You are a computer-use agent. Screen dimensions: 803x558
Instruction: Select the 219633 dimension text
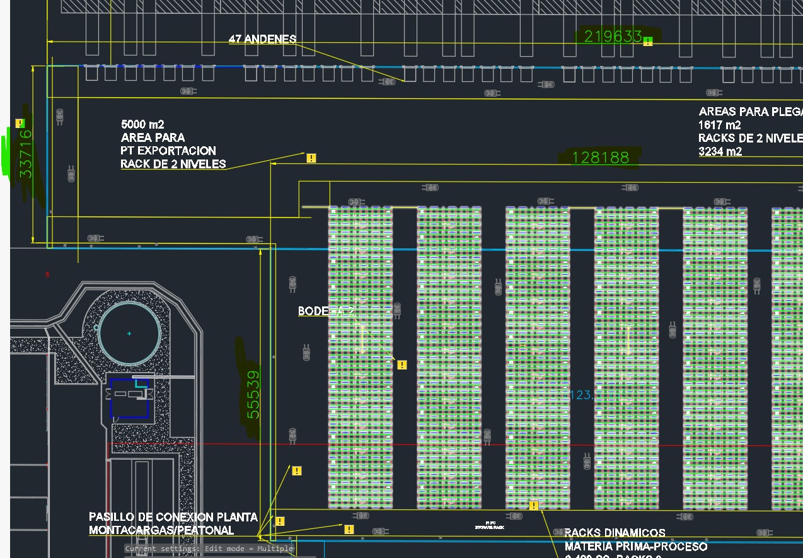coord(613,37)
